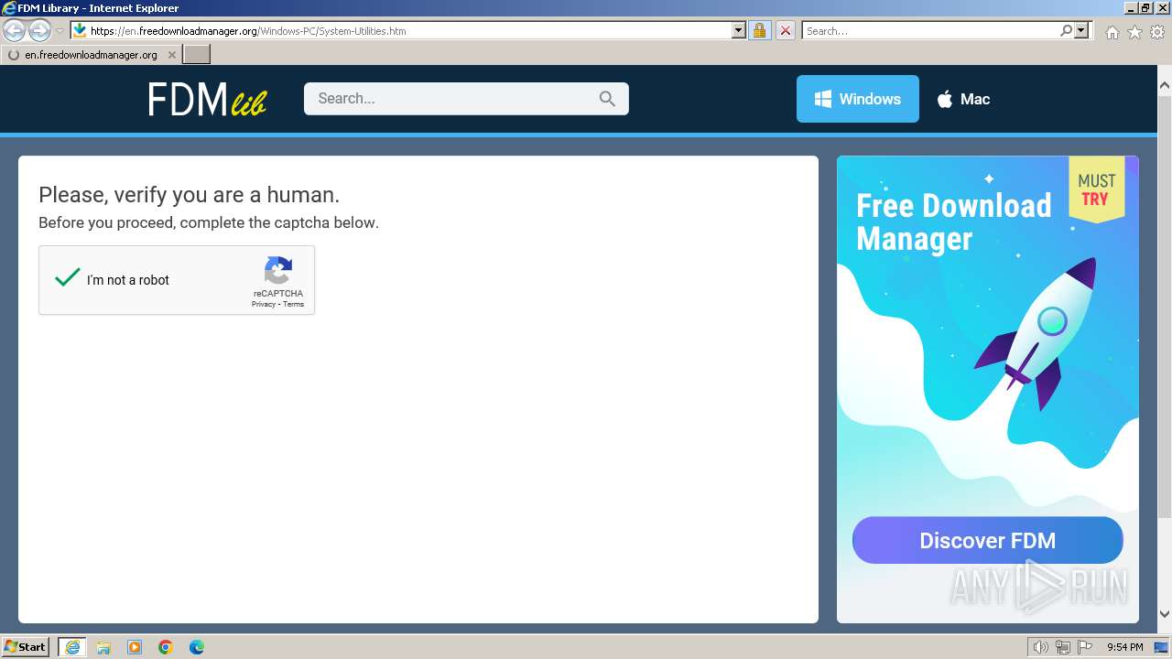
Task: Click the Show desktop tray button
Action: click(1162, 647)
